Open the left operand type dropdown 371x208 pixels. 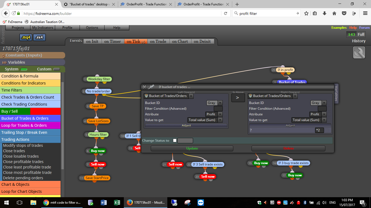191,96
